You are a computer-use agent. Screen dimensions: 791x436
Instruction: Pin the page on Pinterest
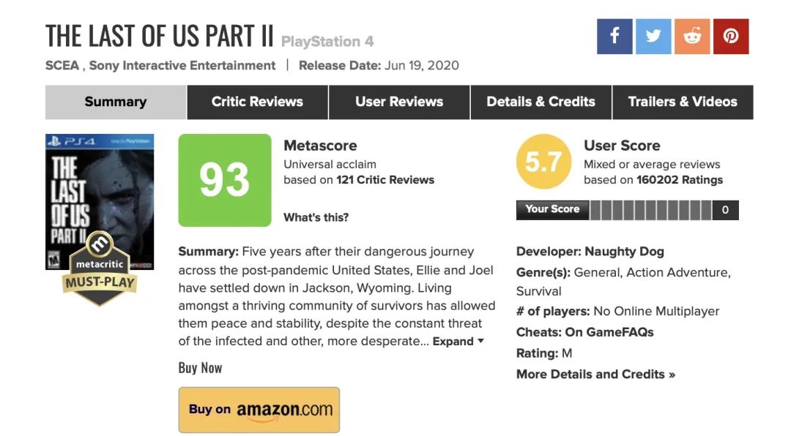(x=731, y=37)
